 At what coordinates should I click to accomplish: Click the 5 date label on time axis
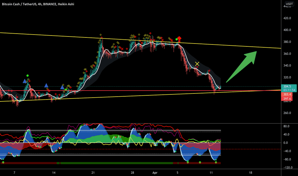click(x=177, y=172)
